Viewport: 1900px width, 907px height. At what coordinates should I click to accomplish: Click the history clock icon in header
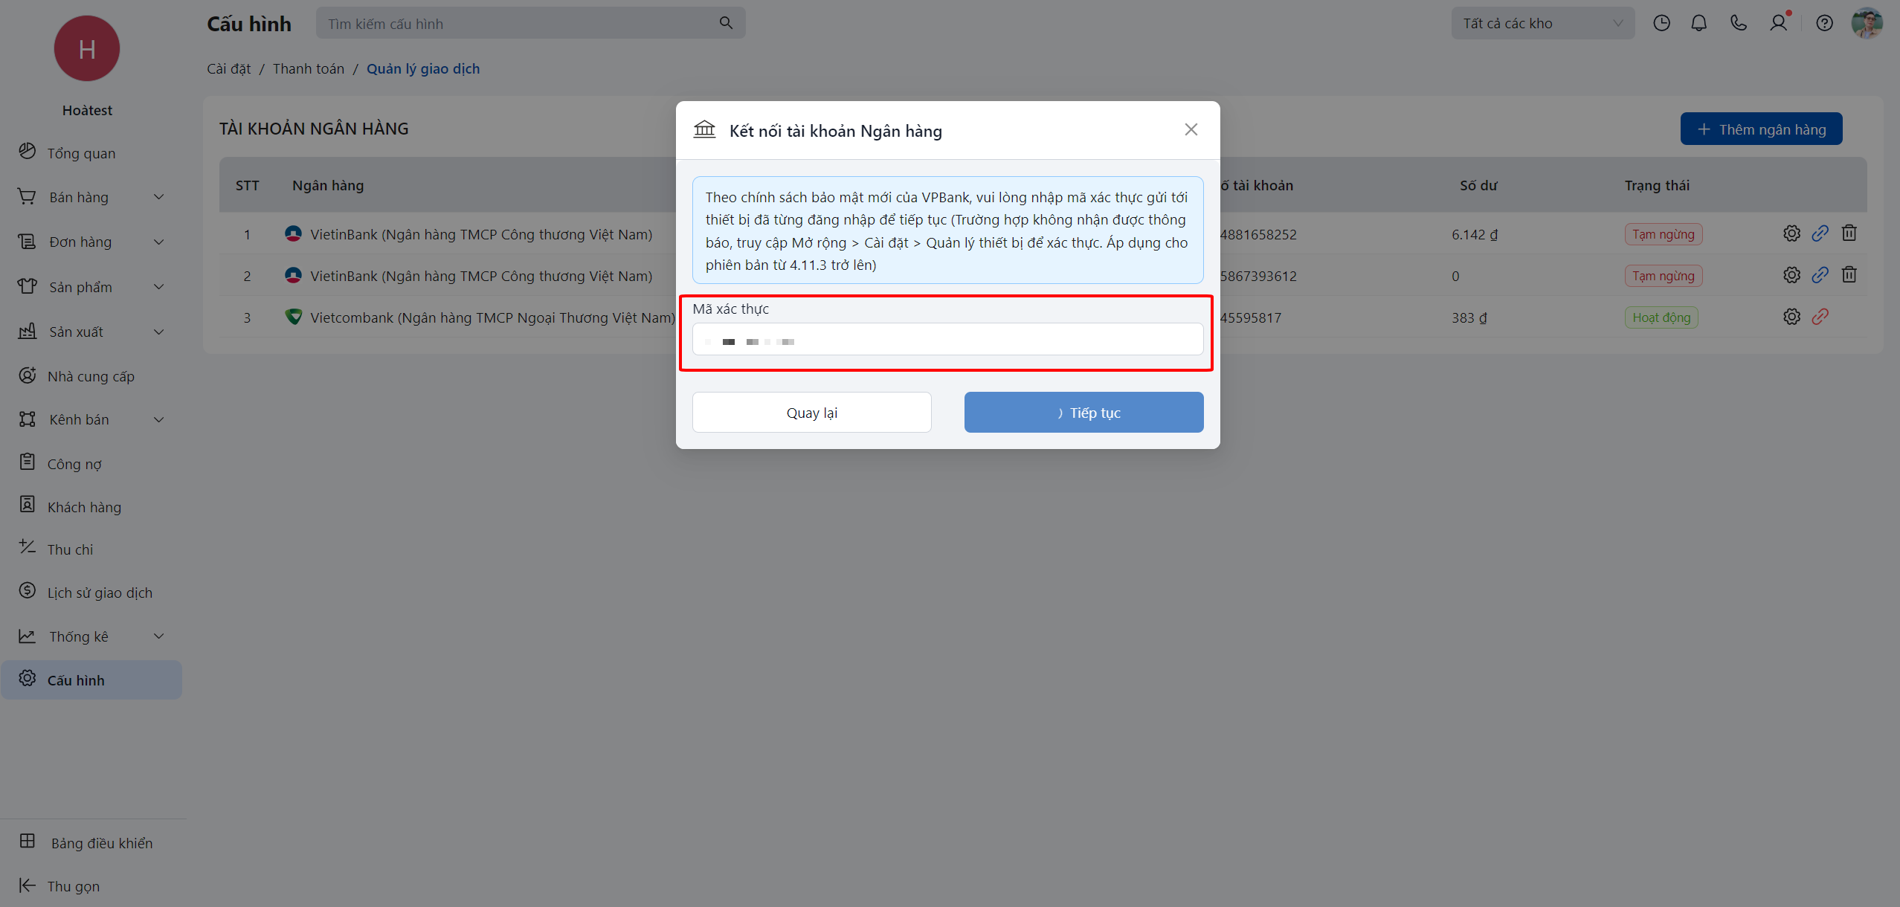coord(1661,23)
